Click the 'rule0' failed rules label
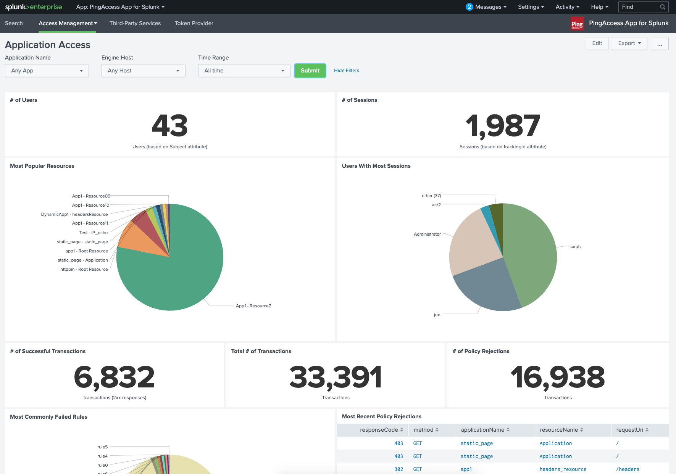676x474 pixels. click(x=102, y=465)
